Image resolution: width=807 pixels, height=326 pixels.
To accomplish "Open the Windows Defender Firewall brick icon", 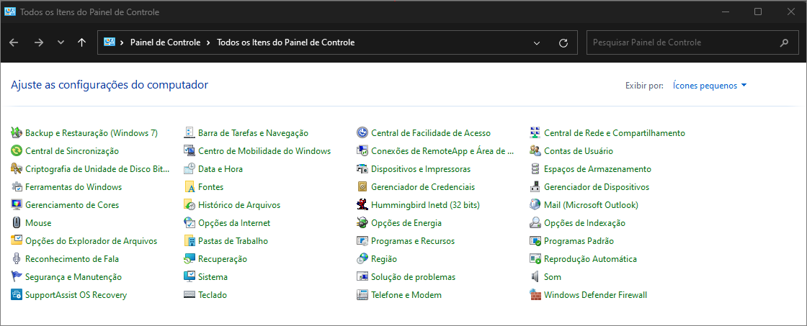I will [535, 295].
